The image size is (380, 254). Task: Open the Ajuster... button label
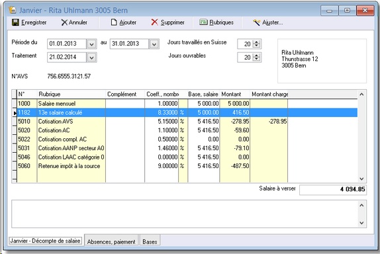(x=272, y=22)
